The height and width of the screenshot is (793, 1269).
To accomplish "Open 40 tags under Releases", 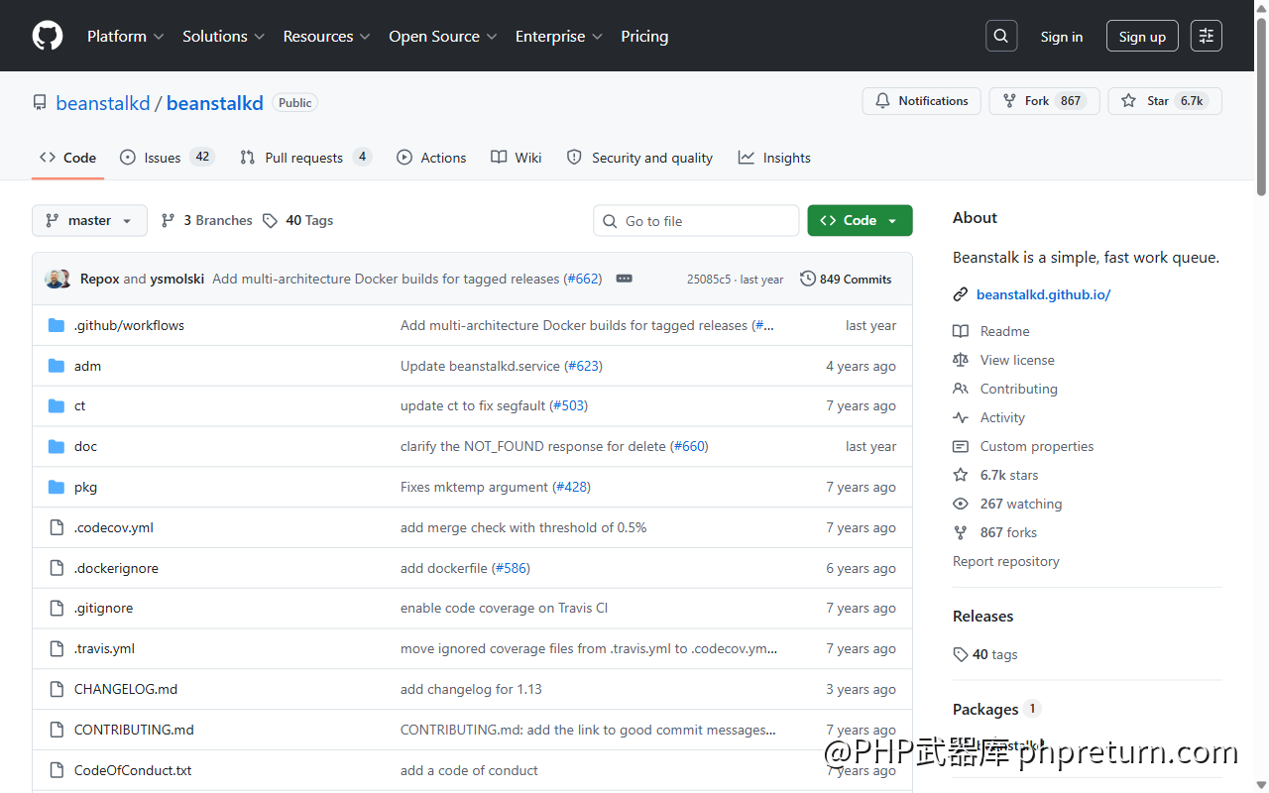I will coord(985,654).
